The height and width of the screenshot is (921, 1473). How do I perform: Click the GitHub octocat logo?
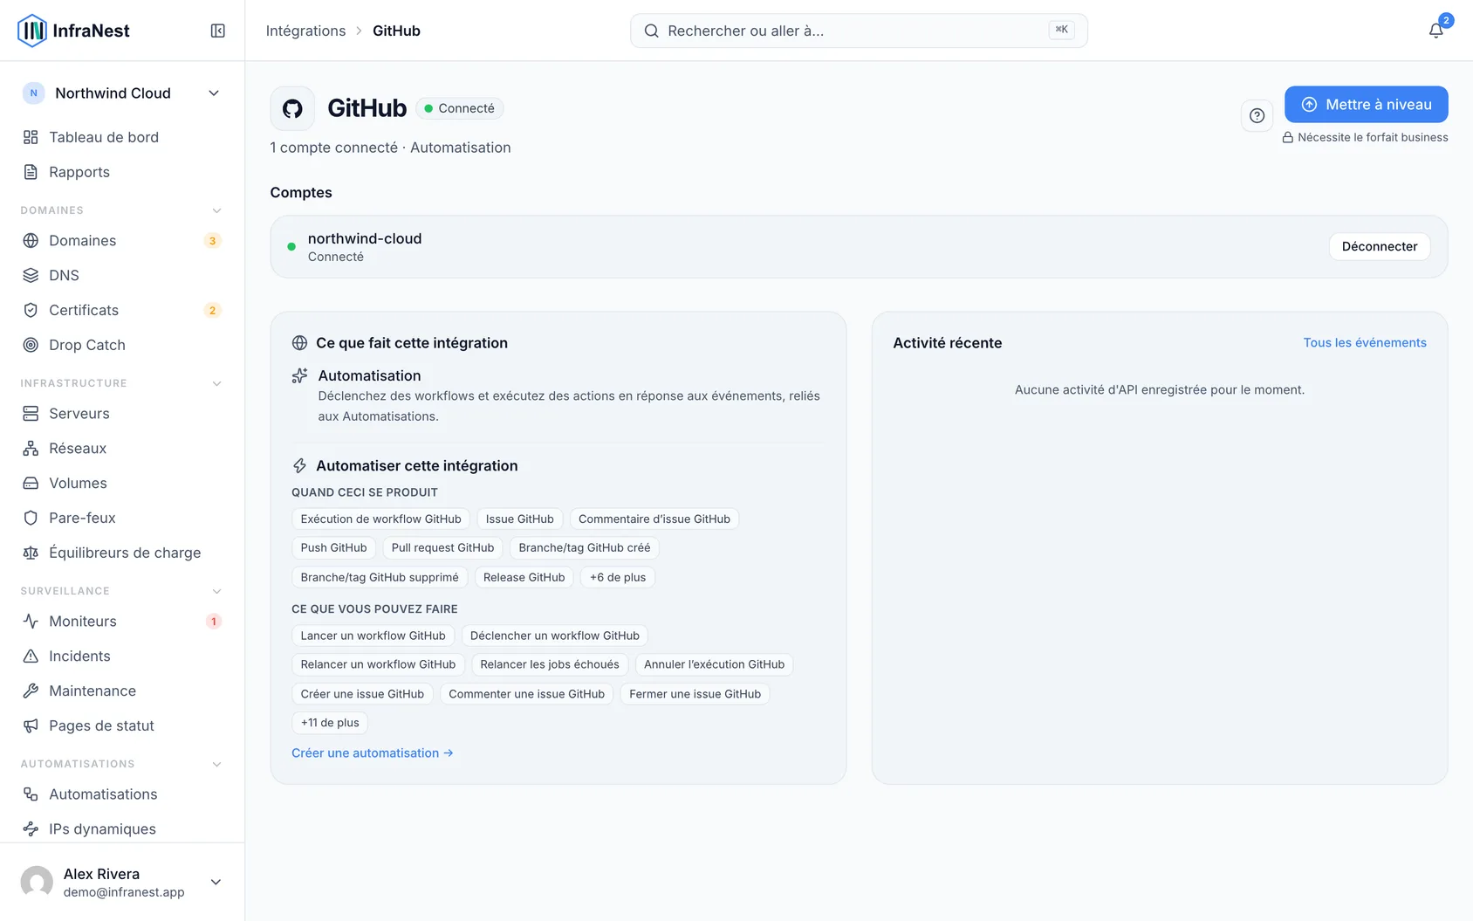[292, 108]
